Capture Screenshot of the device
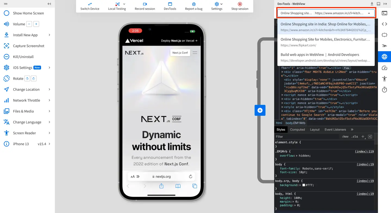This screenshot has width=391, height=213. (29, 46)
